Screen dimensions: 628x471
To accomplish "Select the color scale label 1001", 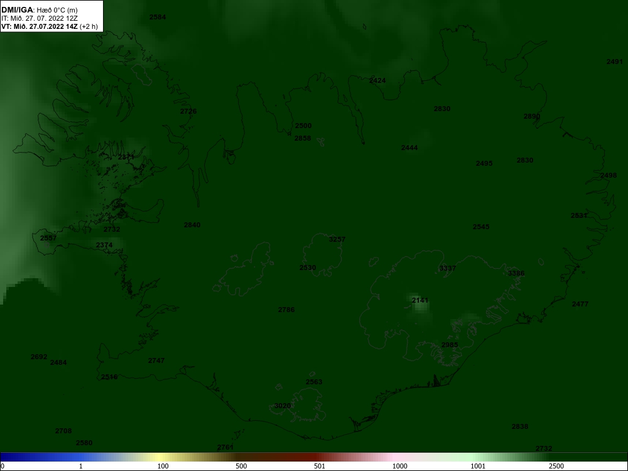I will pyautogui.click(x=478, y=466).
